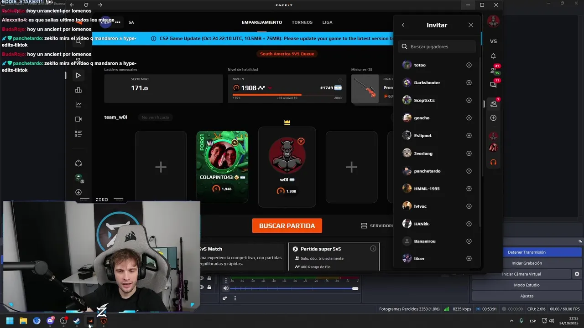Select the South America 5V5 Queue label
The width and height of the screenshot is (584, 328).
point(287,54)
